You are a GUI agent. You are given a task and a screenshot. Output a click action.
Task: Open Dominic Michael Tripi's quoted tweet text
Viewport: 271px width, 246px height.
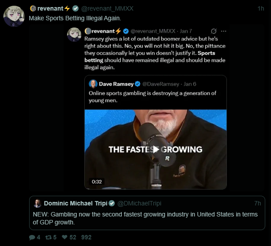click(x=146, y=218)
